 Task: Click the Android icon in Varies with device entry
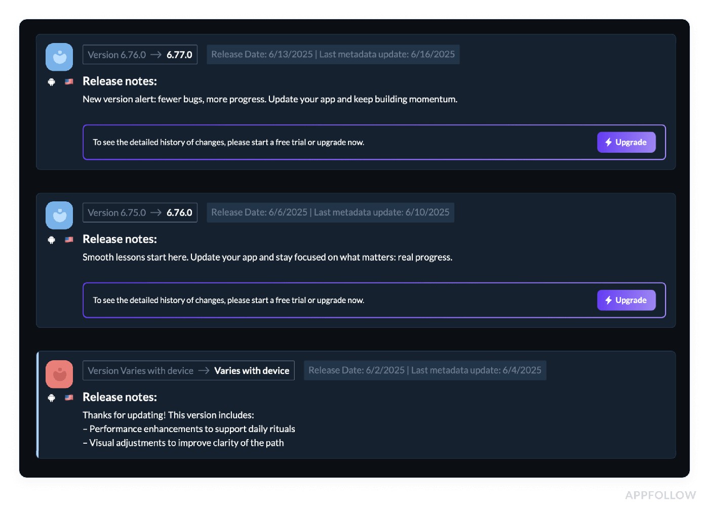click(51, 398)
